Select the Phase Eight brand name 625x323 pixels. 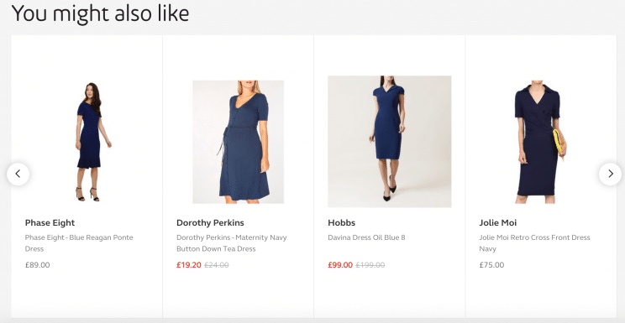(50, 222)
